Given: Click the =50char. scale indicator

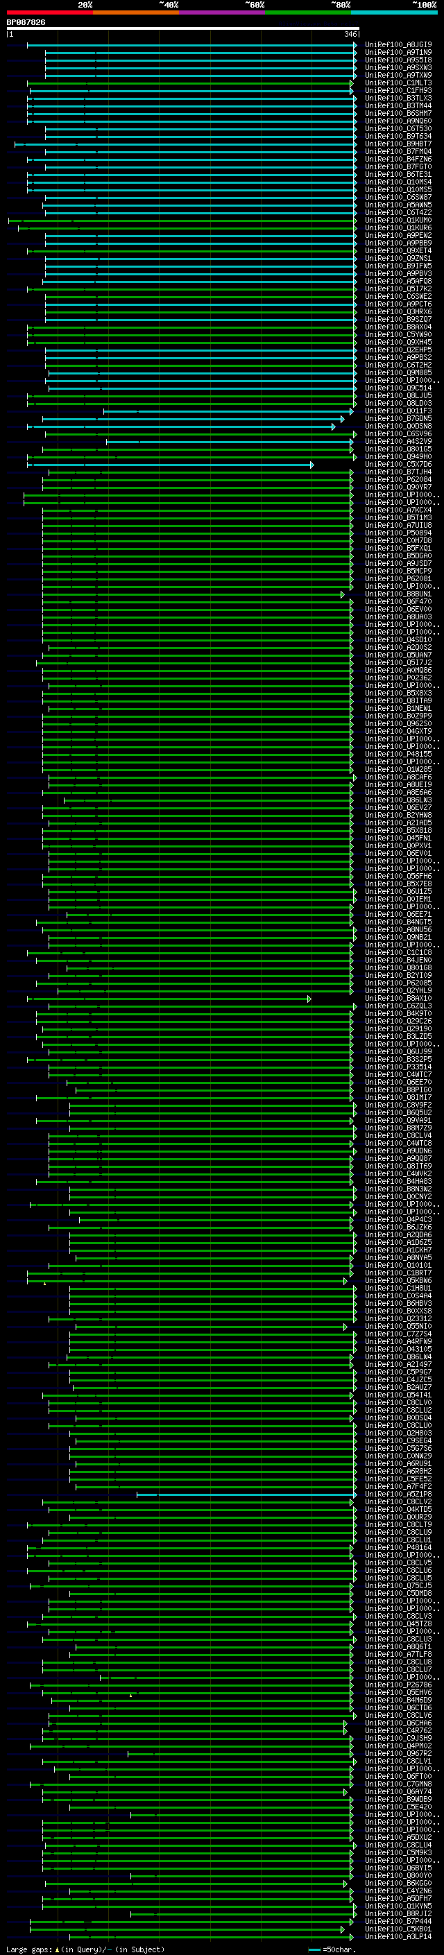Looking at the screenshot, I should tap(332, 1949).
